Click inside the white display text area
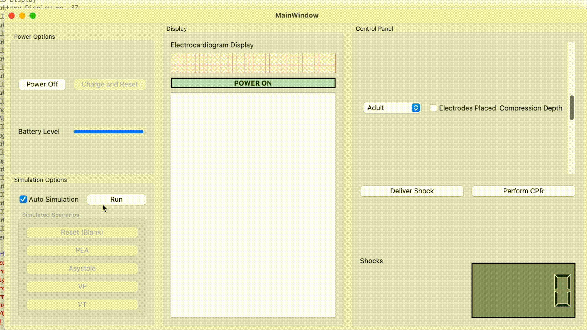The image size is (587, 330). coord(253,205)
